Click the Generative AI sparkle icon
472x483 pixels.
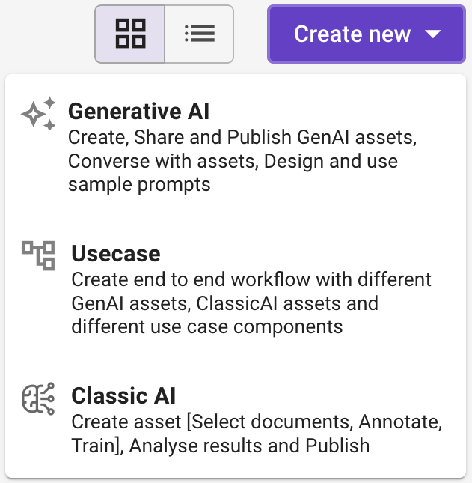point(38,113)
